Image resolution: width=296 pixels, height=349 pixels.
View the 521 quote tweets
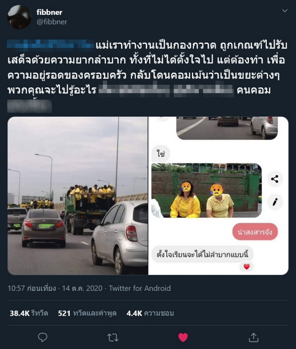87,313
